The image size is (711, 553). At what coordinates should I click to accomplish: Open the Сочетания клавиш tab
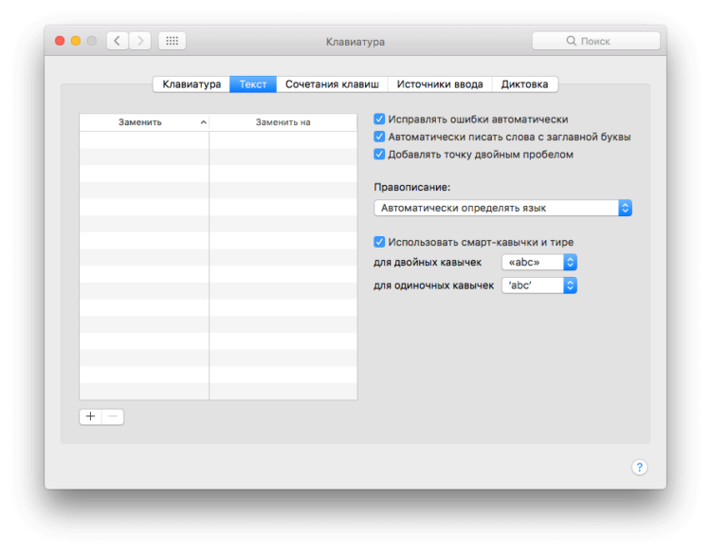coord(332,83)
